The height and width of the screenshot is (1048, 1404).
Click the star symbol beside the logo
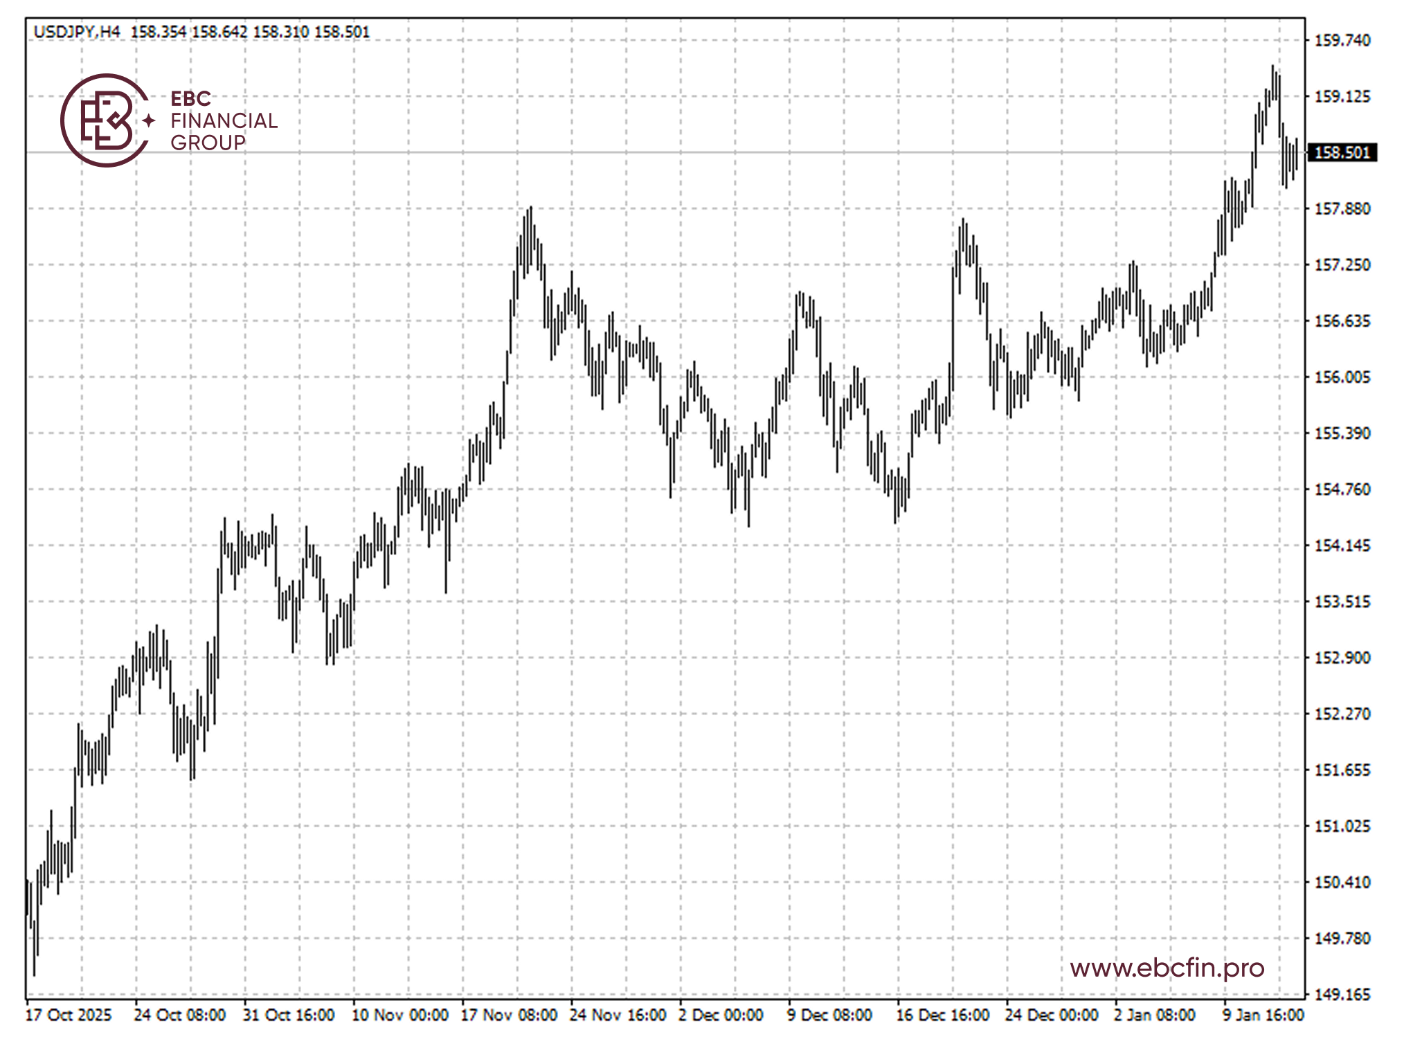[x=149, y=121]
